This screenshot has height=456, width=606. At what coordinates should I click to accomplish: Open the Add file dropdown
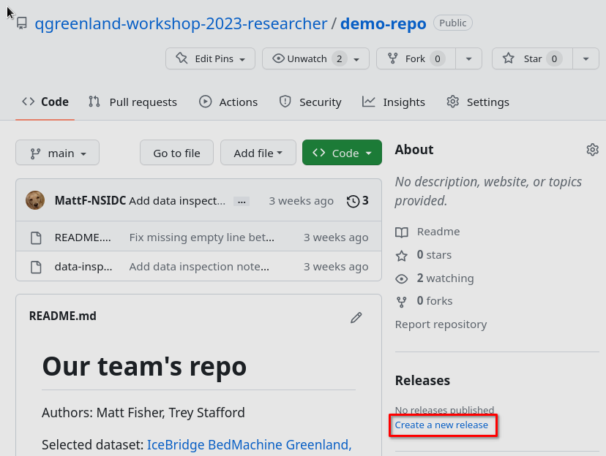coord(258,153)
